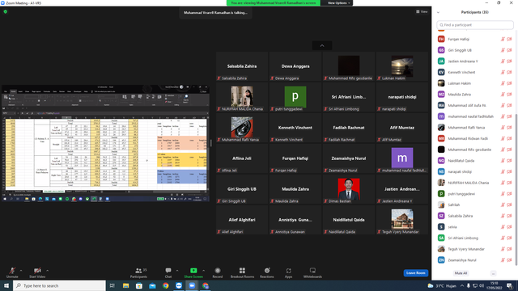Click the clock and date in the taskbar
Viewport: 518px width, 291px height.
[495, 285]
